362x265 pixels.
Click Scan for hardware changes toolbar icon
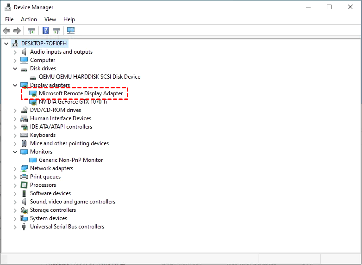(71, 31)
